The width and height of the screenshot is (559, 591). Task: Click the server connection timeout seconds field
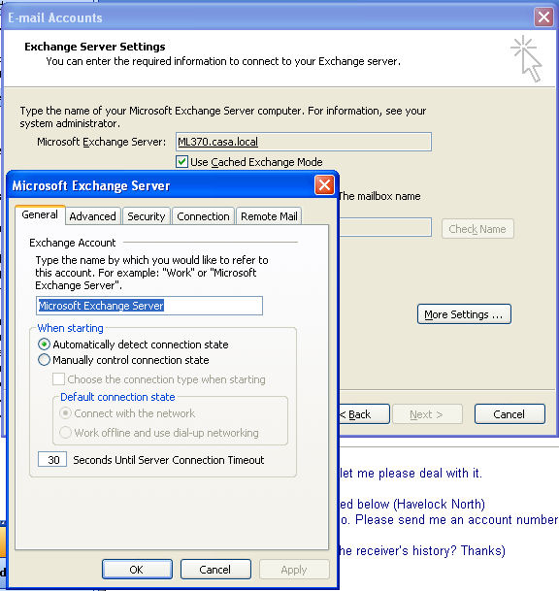[52, 459]
